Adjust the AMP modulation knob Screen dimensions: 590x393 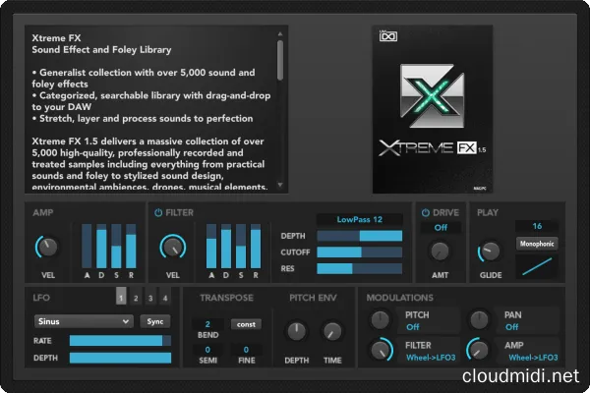(x=478, y=350)
